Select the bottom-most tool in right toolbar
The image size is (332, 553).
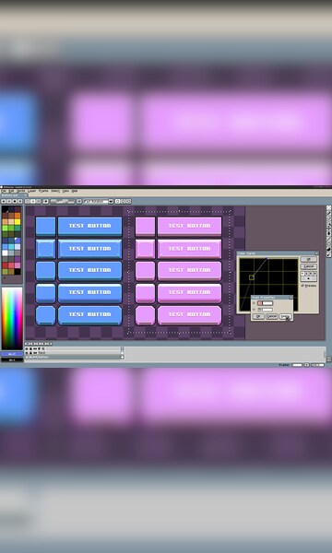tap(329, 255)
